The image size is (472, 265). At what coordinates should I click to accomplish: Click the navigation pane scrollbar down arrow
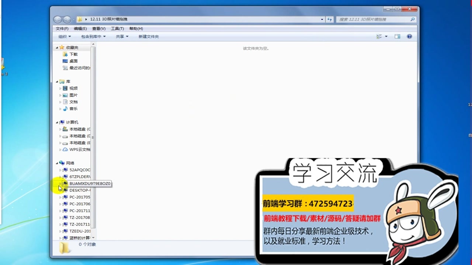click(93, 238)
